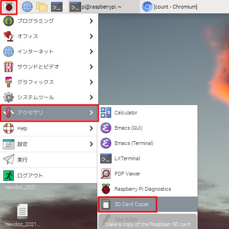Open the サウンドとビデオ menu category
This screenshot has width=229, height=229.
pos(49,67)
